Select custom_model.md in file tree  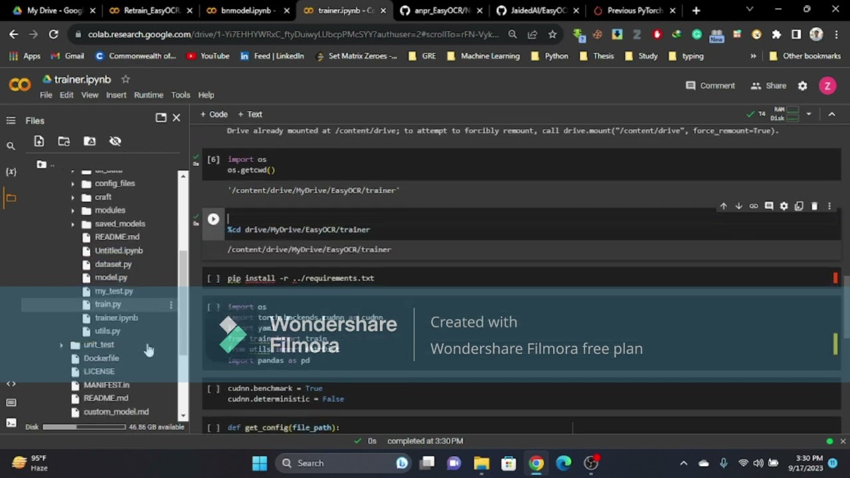coord(116,412)
